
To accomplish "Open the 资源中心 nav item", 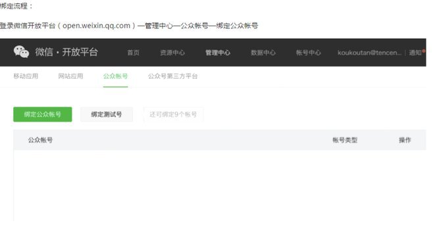I will coord(172,53).
